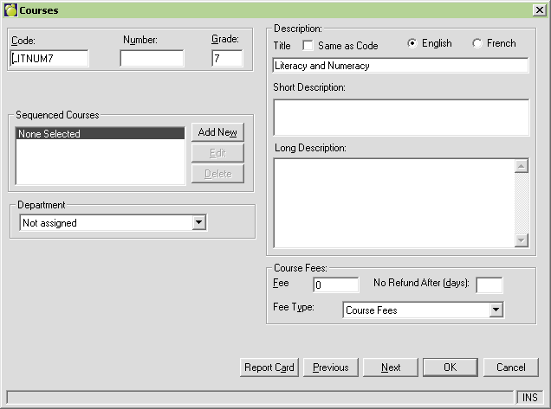Enable the Same as Code checkbox
This screenshot has width=551, height=409.
point(308,45)
